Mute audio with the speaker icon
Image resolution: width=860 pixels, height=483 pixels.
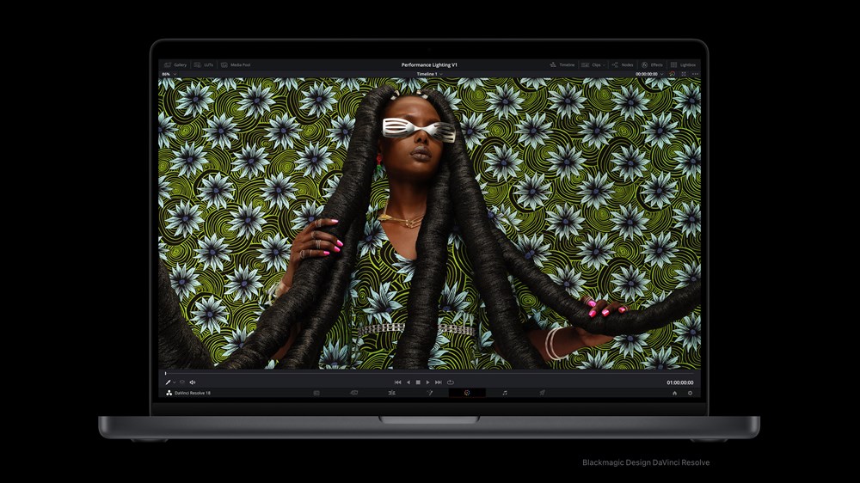coord(192,382)
